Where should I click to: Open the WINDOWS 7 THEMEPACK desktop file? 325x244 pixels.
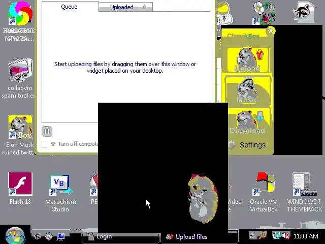point(304,192)
